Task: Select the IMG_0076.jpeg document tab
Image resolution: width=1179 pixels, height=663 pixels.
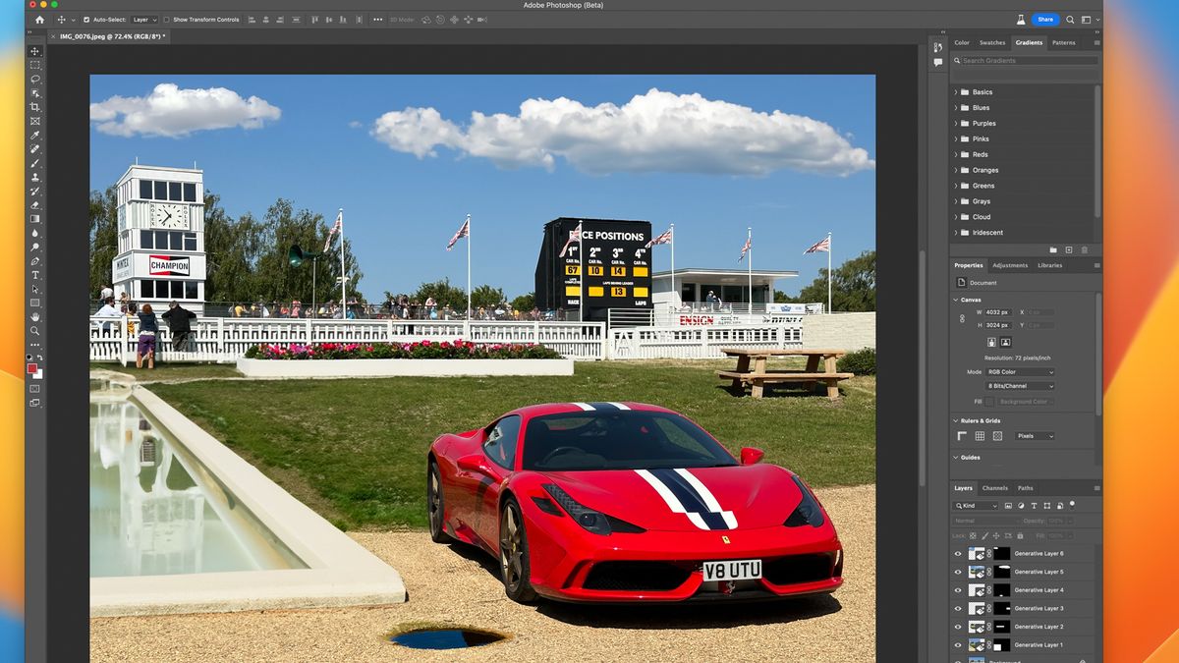Action: click(111, 35)
